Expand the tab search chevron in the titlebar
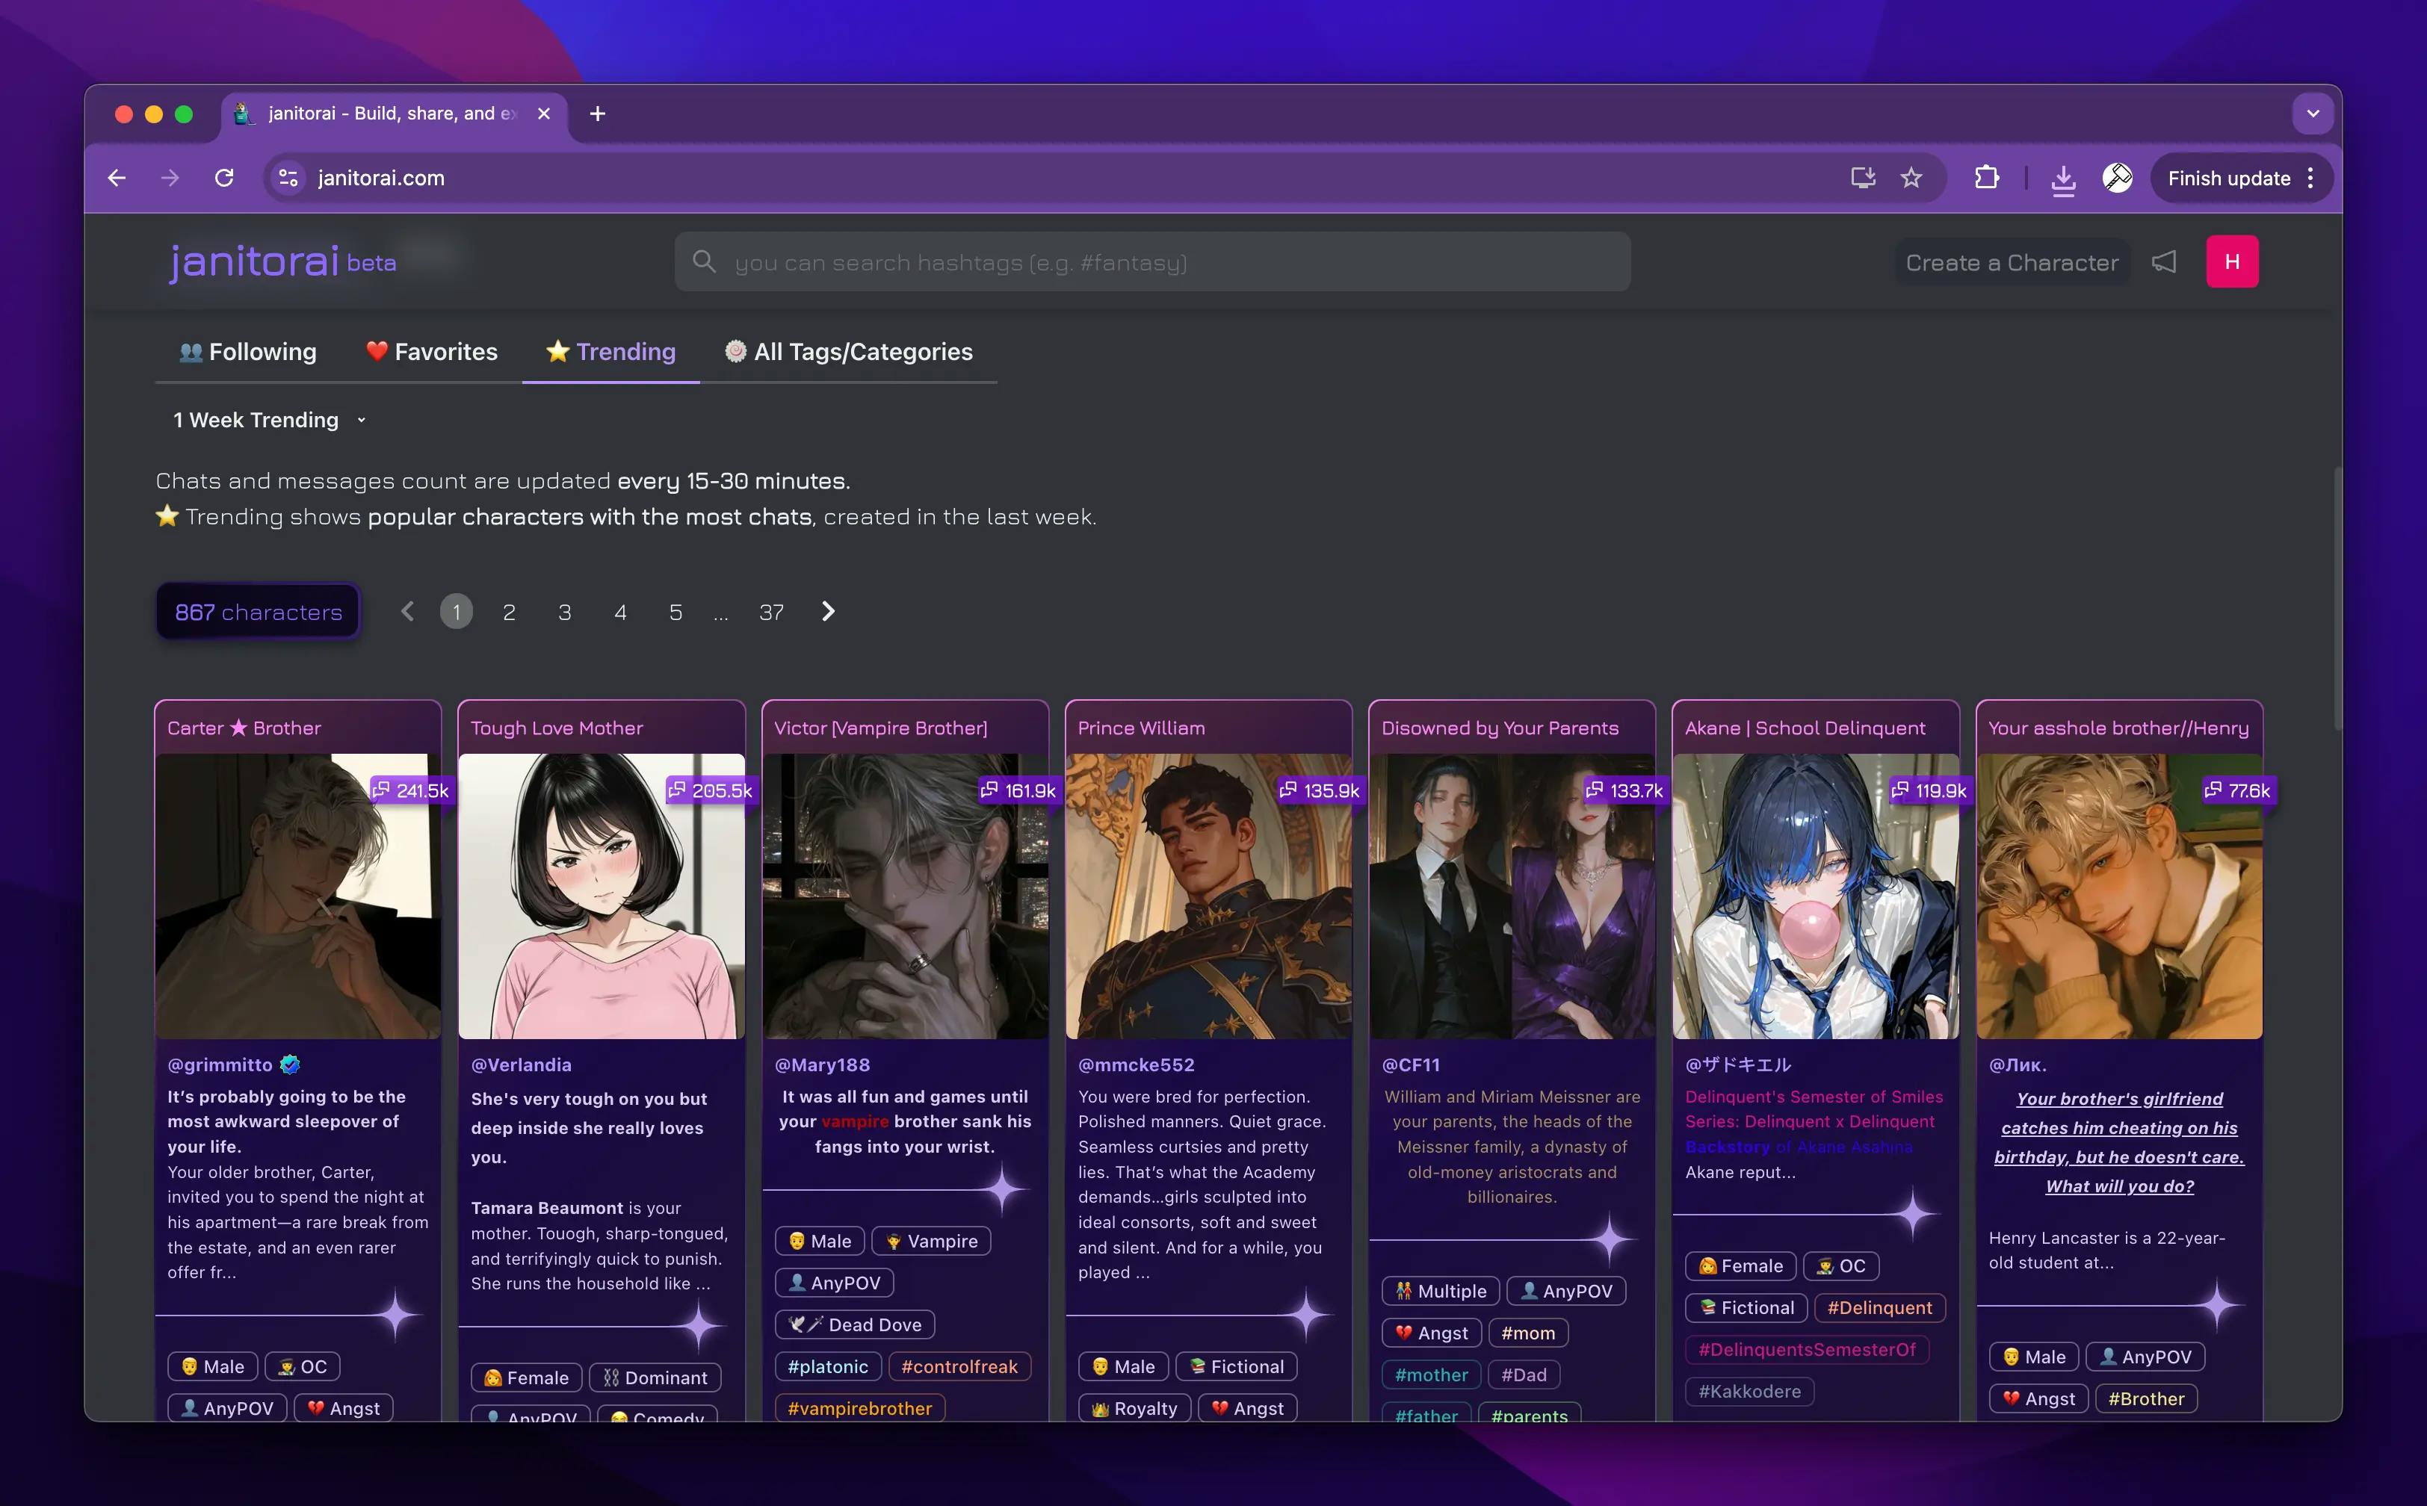Viewport: 2427px width, 1506px height. tap(2313, 114)
